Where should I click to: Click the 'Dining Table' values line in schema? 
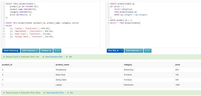[32, 36]
